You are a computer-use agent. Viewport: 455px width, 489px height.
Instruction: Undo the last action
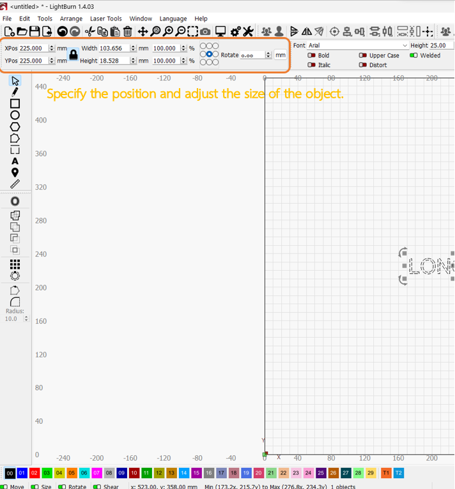[x=63, y=31]
